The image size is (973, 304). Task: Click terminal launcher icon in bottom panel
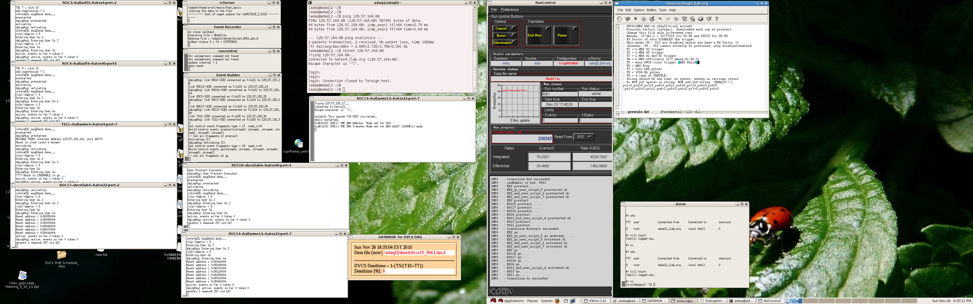click(x=573, y=301)
